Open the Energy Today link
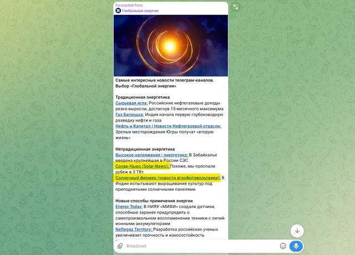The height and width of the screenshot is (255, 355). [129, 207]
